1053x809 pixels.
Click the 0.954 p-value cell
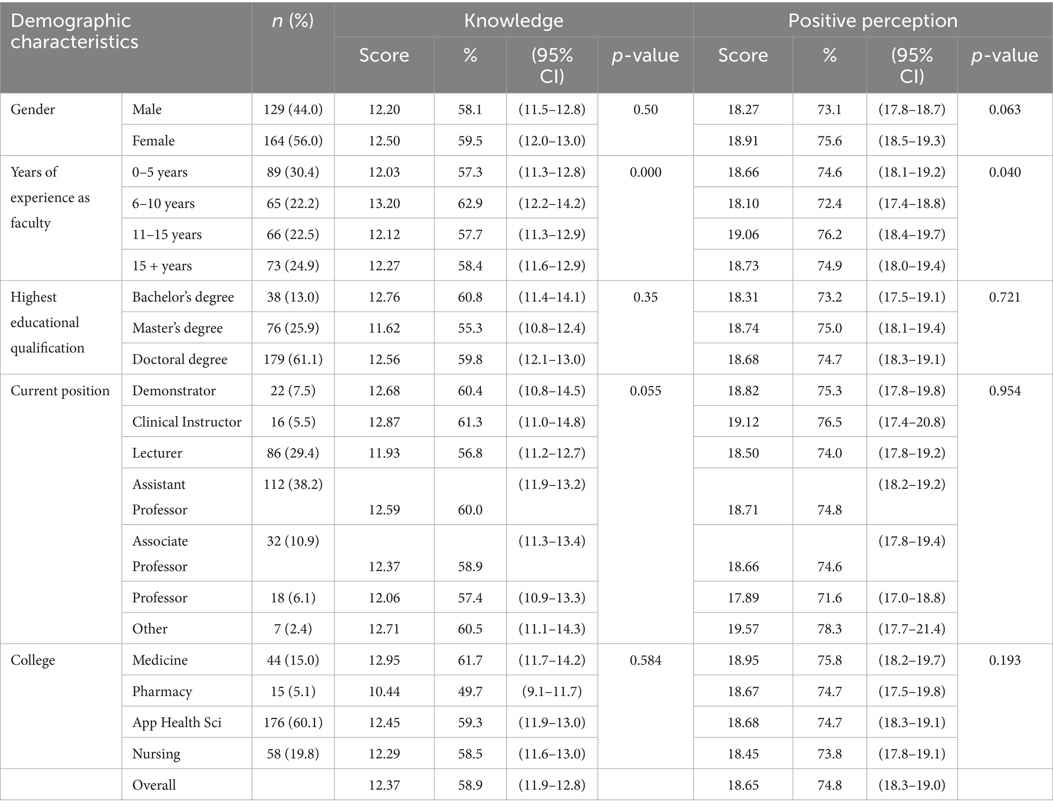1005,391
